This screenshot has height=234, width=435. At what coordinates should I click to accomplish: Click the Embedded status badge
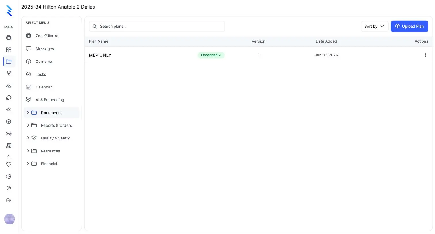point(211,55)
